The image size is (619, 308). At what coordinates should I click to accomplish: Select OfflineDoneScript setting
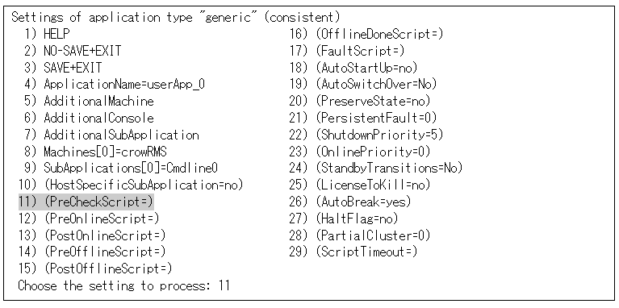(366, 35)
